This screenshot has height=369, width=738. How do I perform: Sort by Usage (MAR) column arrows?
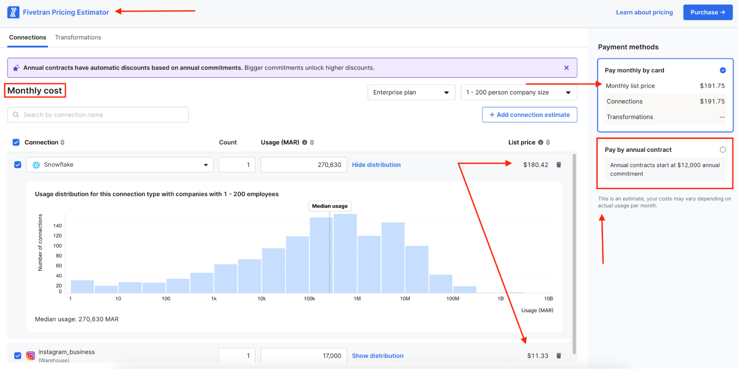coord(312,142)
